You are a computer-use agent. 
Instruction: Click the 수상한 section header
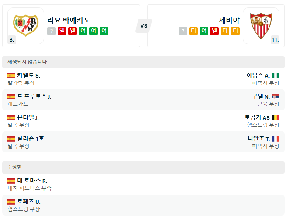coord(143,167)
